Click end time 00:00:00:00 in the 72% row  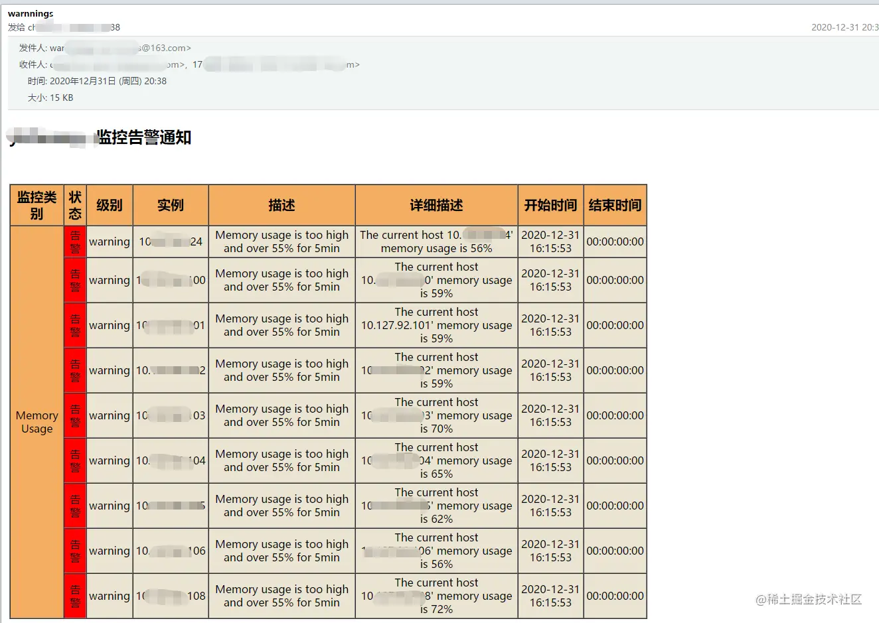615,596
